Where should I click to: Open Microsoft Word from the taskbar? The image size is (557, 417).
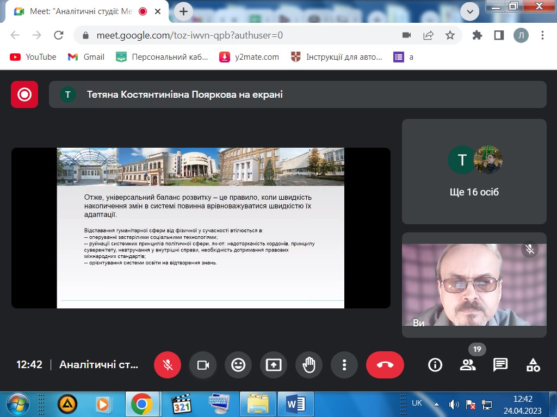(x=295, y=404)
